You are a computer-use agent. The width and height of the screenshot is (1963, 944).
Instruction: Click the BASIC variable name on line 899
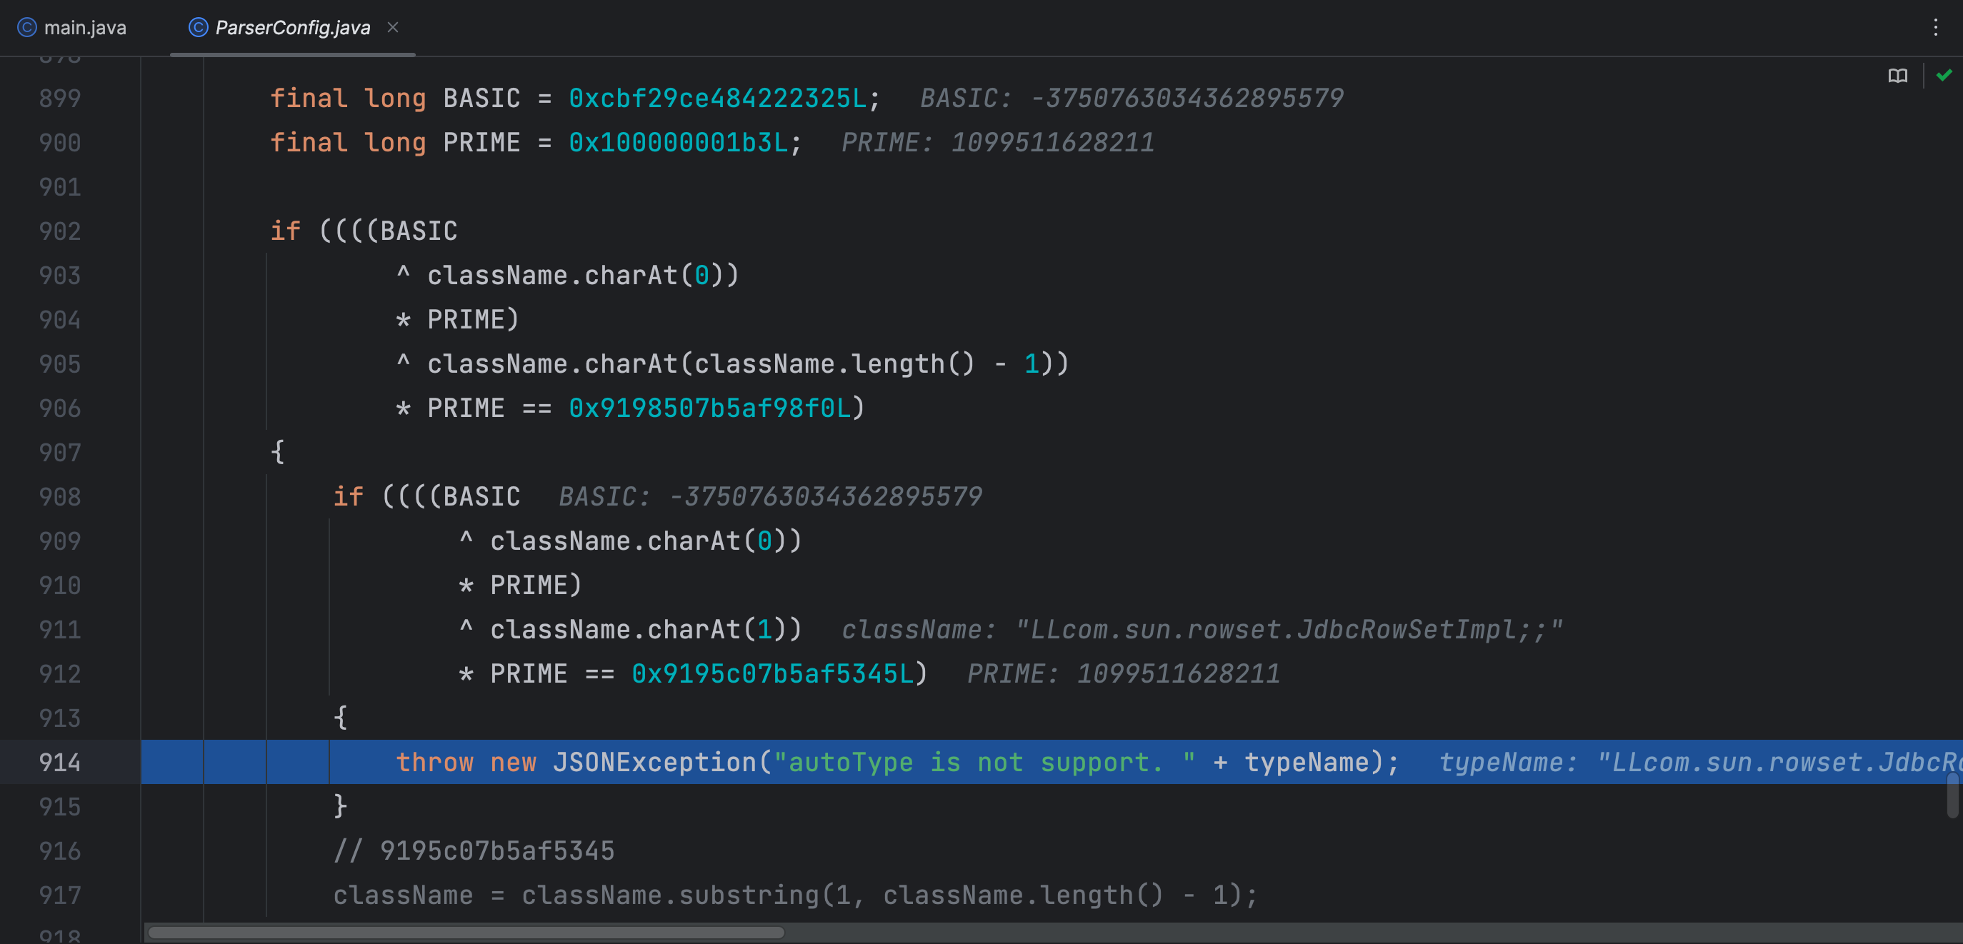(x=481, y=99)
